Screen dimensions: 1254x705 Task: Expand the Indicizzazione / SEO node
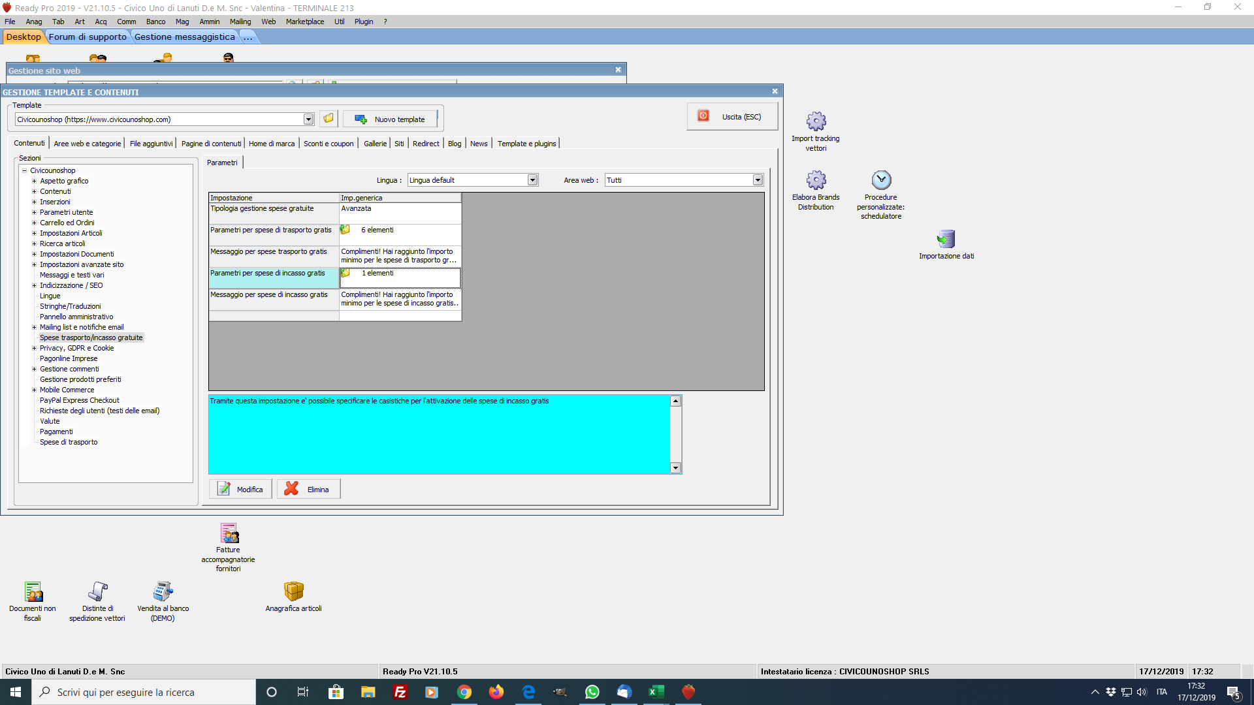(35, 285)
